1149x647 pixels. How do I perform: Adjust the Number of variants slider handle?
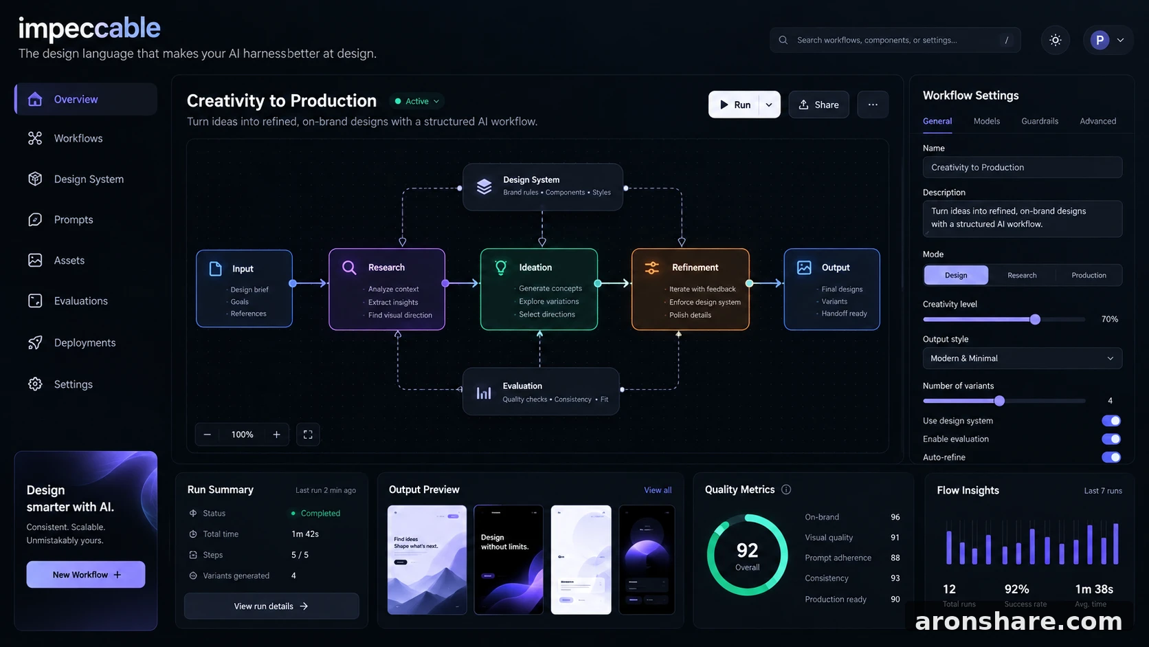tap(999, 401)
